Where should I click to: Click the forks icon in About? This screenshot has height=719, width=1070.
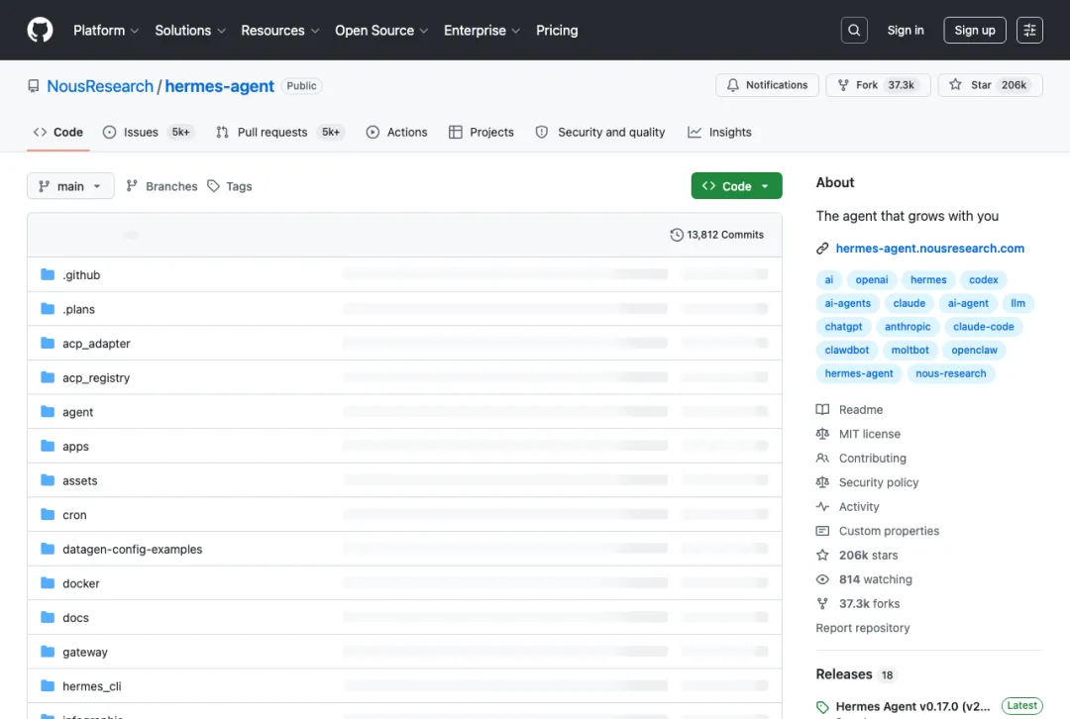pos(822,604)
